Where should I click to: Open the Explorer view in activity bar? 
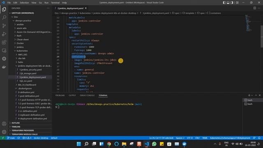[4, 9]
